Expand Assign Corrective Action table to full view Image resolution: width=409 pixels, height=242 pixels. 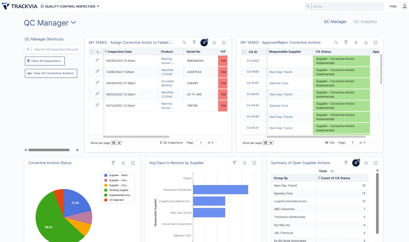[x=224, y=42]
